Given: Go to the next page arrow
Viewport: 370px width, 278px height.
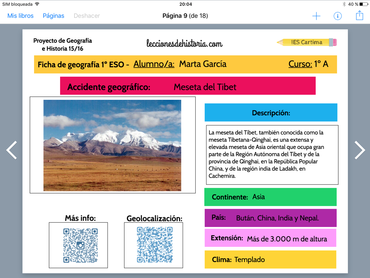Looking at the screenshot, I should (x=360, y=150).
